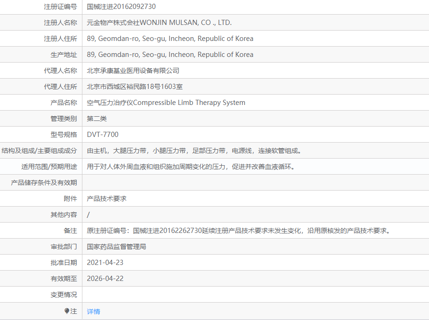Viewport: 429px width, 320px height.
Task: Click the 型号规格 label
Action: pos(64,135)
